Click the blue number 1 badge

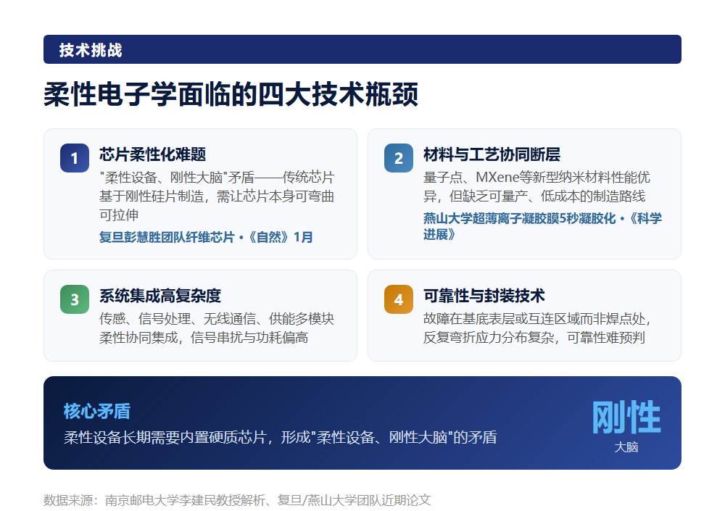pos(75,158)
